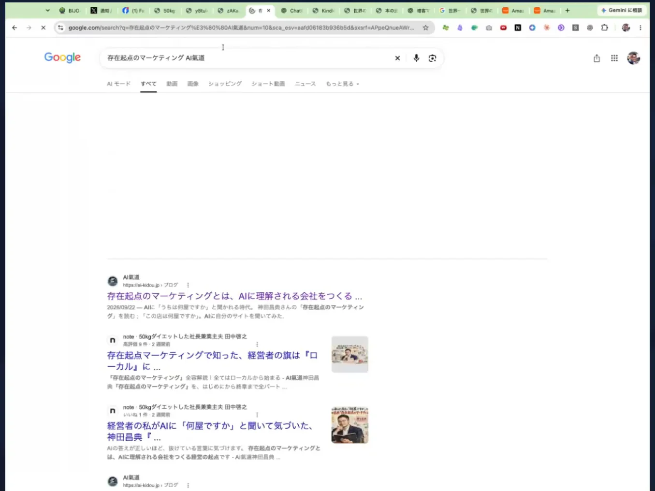Select the ニュース search filter
This screenshot has height=491, width=655.
pos(305,84)
